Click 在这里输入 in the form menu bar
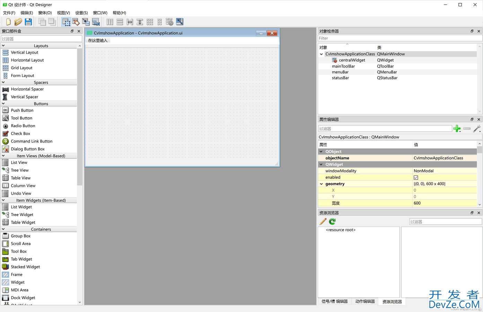Image resolution: width=483 pixels, height=312 pixels. [98, 41]
